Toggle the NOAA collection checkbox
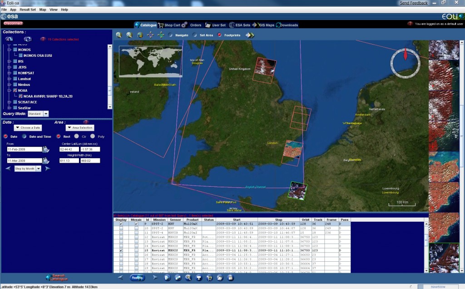Image resolution: width=465 pixels, height=289 pixels. pos(15,90)
